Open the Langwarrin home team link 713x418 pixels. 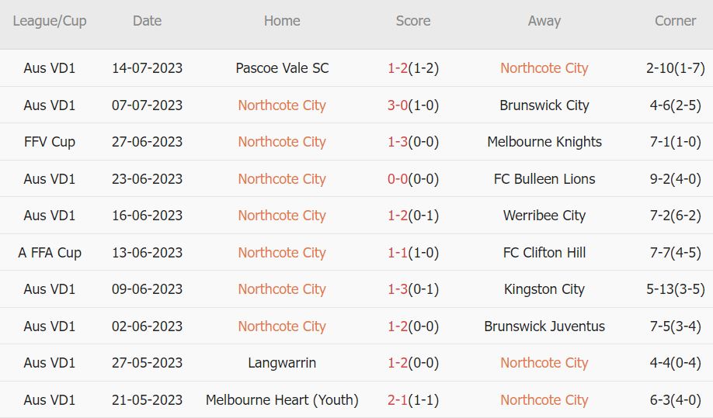(282, 363)
